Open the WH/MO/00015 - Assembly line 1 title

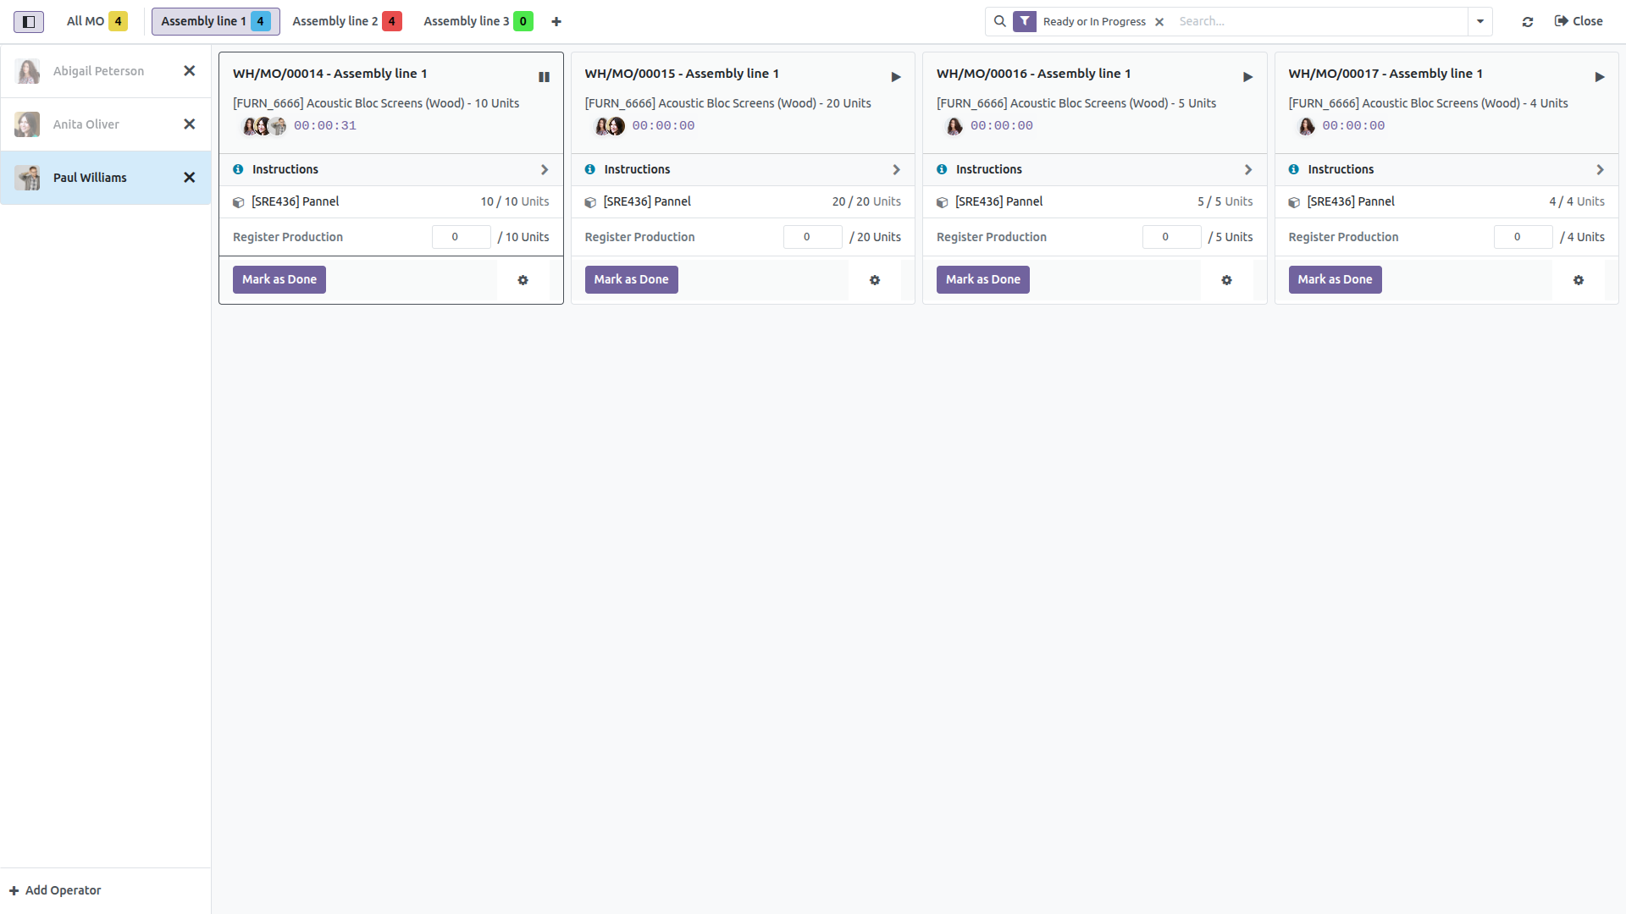pyautogui.click(x=682, y=74)
